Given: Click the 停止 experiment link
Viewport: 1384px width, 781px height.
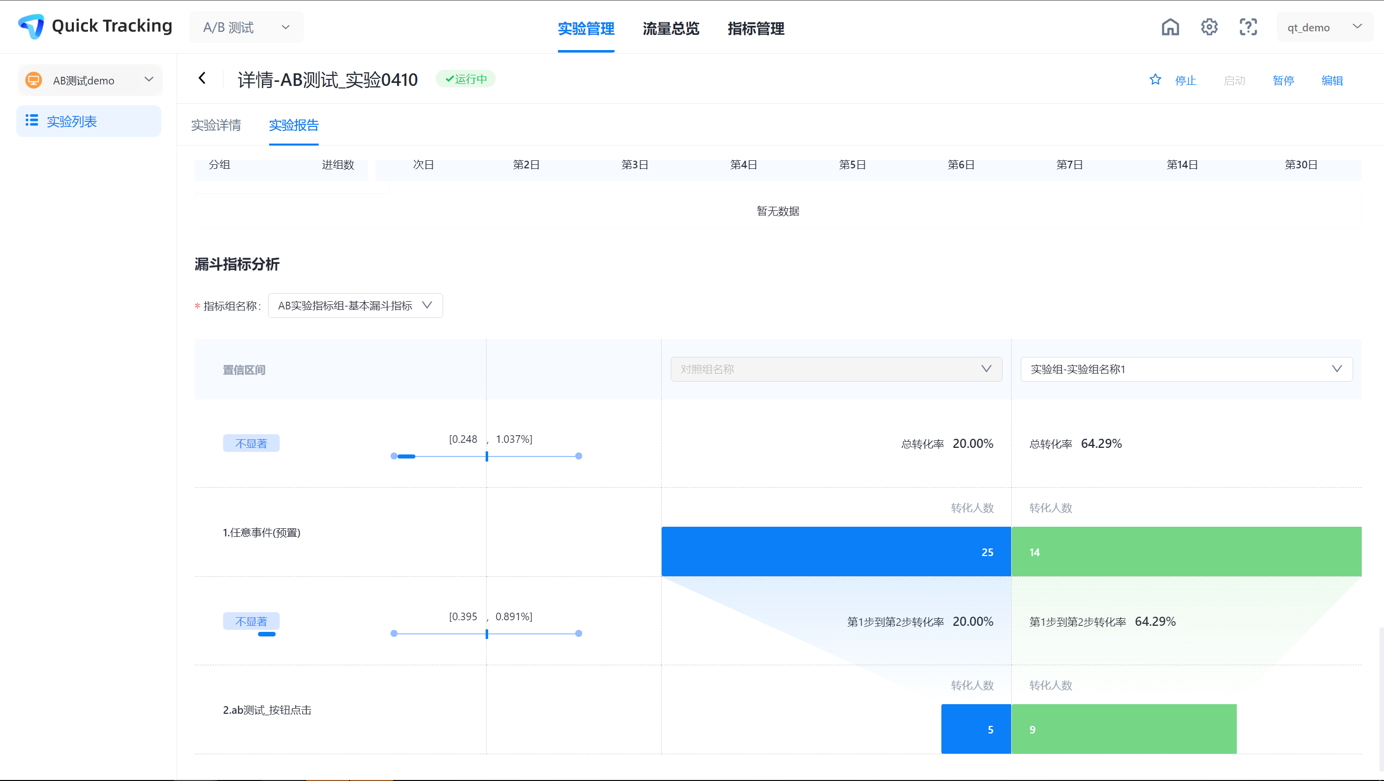Looking at the screenshot, I should (x=1185, y=80).
